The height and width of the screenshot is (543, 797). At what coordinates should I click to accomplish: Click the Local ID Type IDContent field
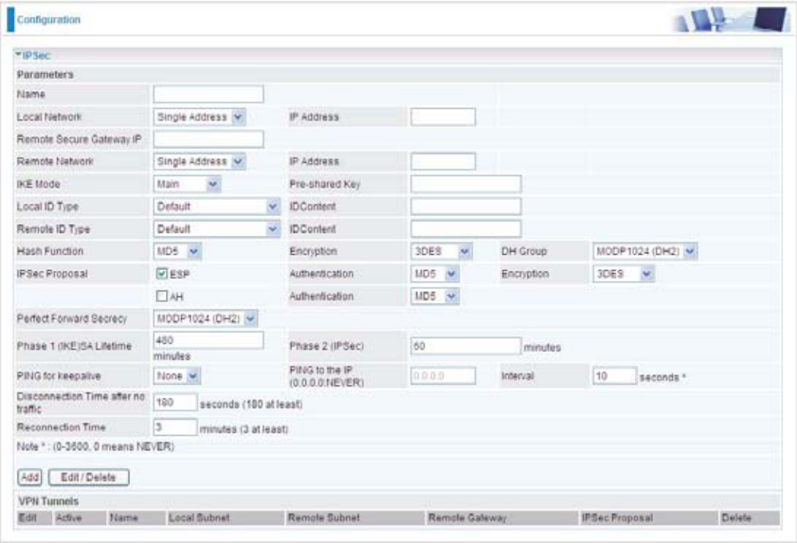(x=466, y=206)
